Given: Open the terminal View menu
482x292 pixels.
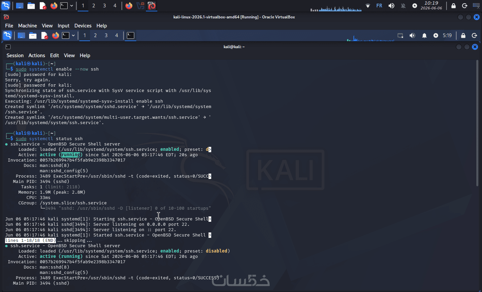Looking at the screenshot, I should (x=69, y=56).
